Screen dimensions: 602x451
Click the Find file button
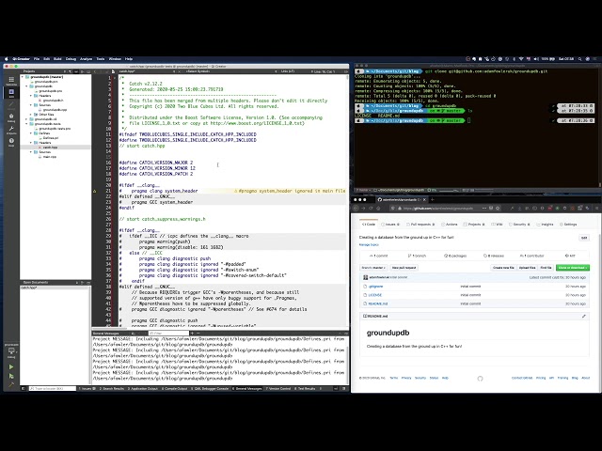[546, 268]
